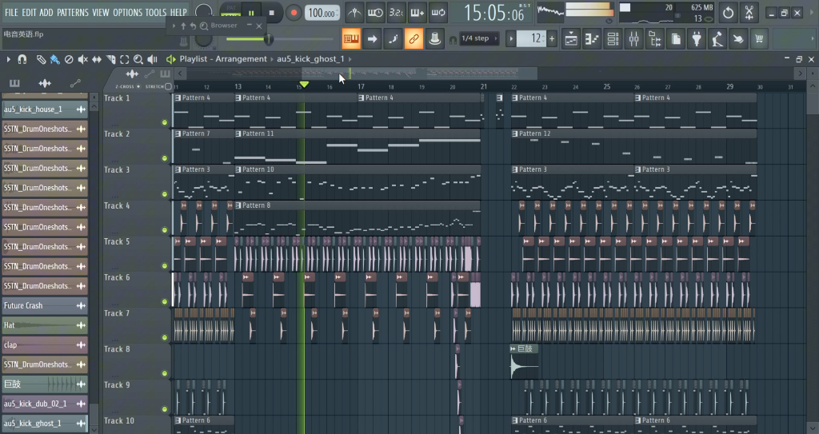
Task: Select au5_kick_dub_02_1 in picker list
Action: pos(45,404)
